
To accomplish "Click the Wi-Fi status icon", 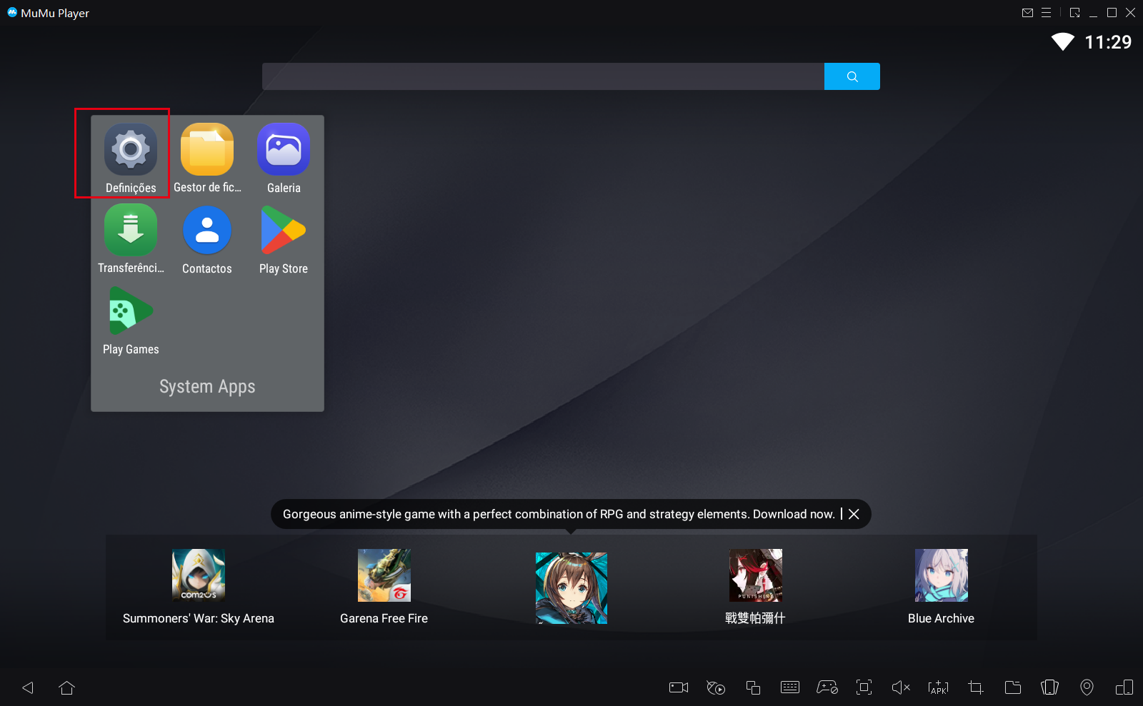I will pyautogui.click(x=1063, y=41).
